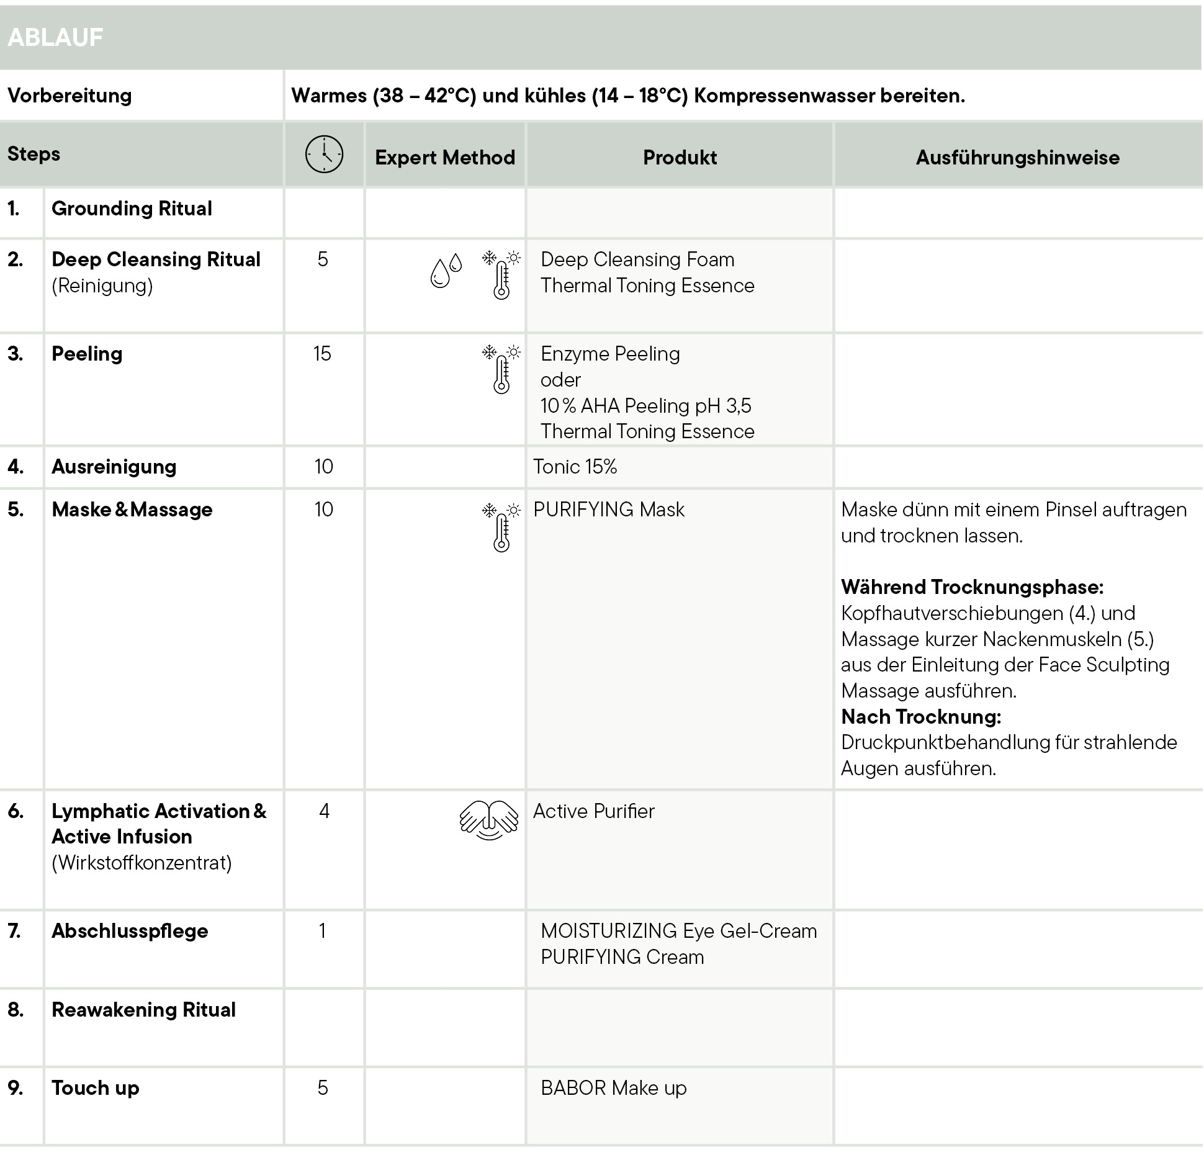Screen dimensions: 1204x1160
Task: Select the Vorbereitung row label
Action: (70, 96)
